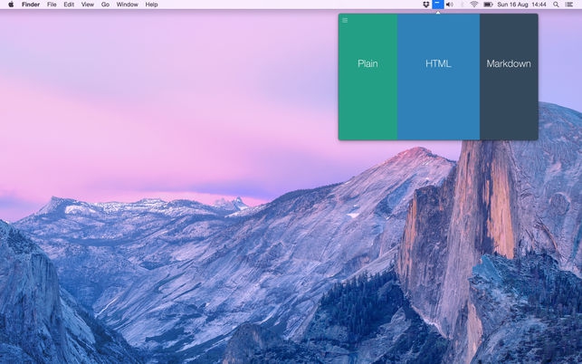Screen dimensions: 582x364
Task: Open the View menu
Action: click(88, 5)
